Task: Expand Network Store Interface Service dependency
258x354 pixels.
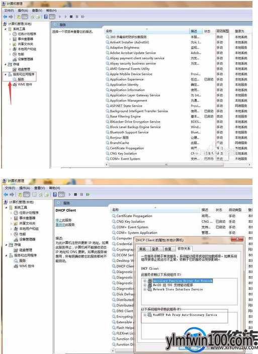Action: 145,289
